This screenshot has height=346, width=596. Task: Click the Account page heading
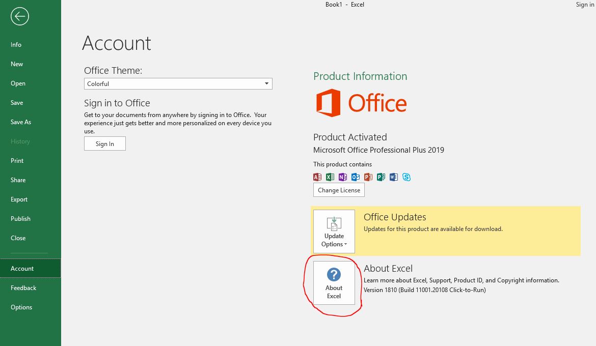[x=117, y=43]
